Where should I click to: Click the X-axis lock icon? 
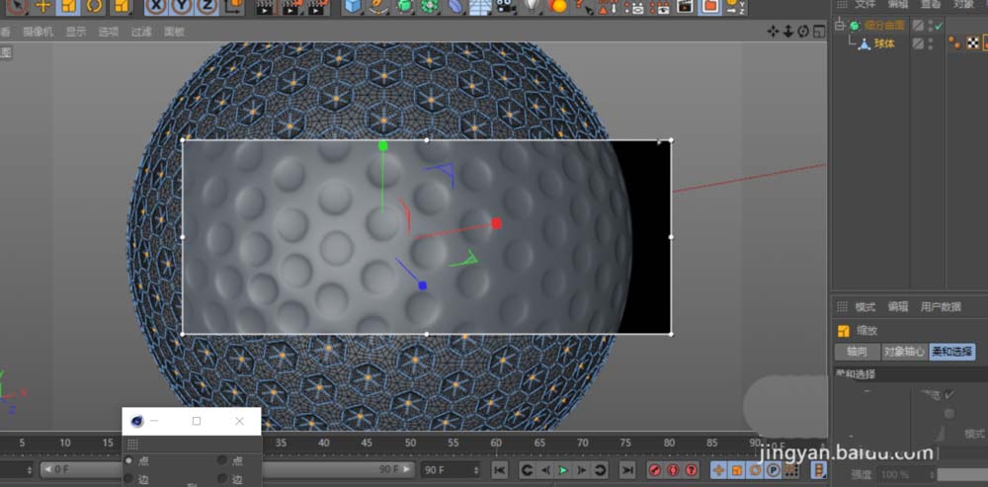(x=157, y=7)
